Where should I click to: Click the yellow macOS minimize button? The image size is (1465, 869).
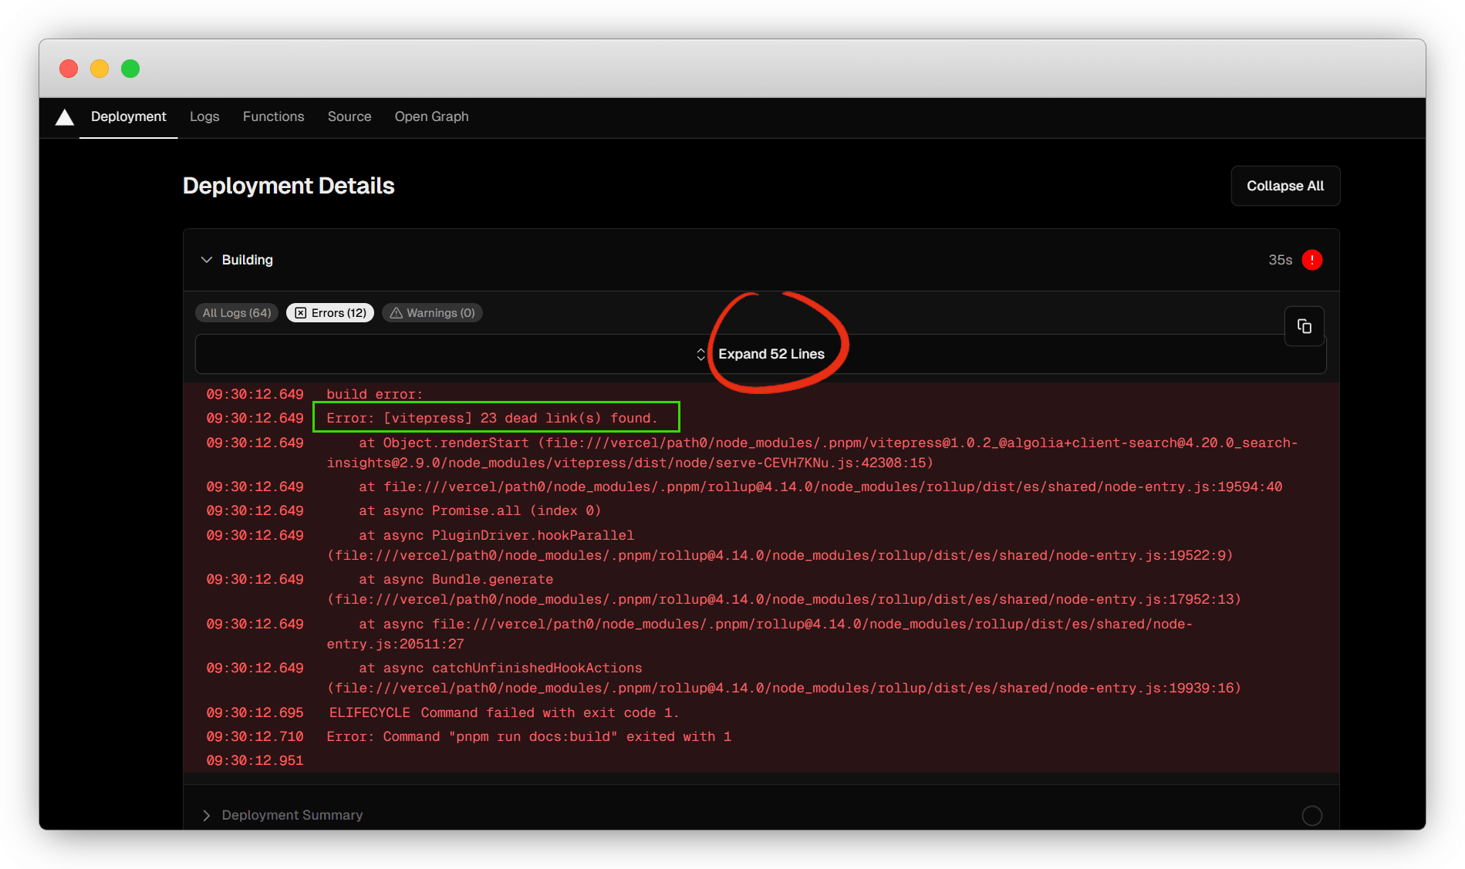coord(100,69)
